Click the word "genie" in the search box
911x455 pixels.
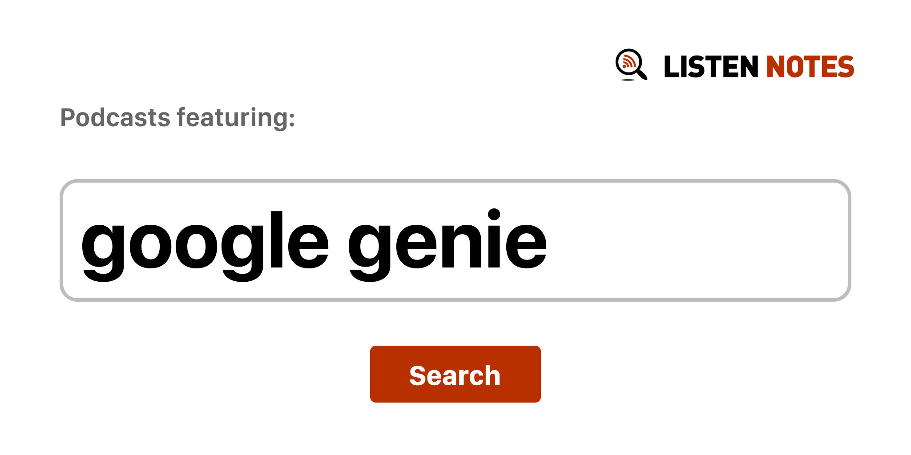(447, 242)
